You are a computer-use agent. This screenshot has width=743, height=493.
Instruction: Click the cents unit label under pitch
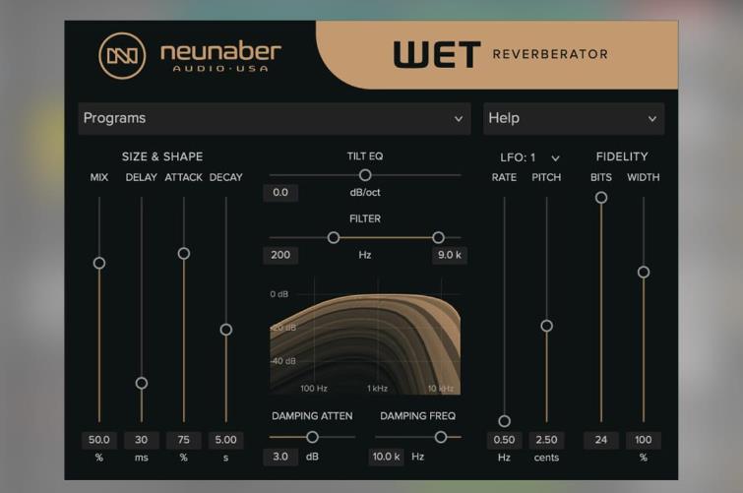click(x=546, y=458)
